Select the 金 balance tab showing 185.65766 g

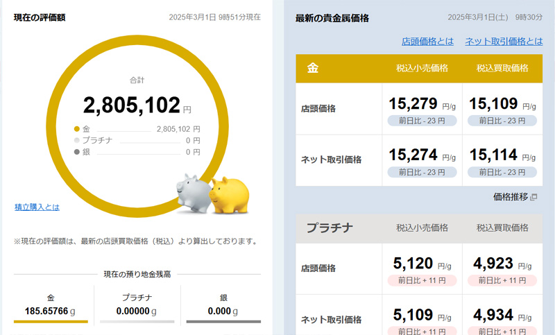pyautogui.click(x=51, y=307)
